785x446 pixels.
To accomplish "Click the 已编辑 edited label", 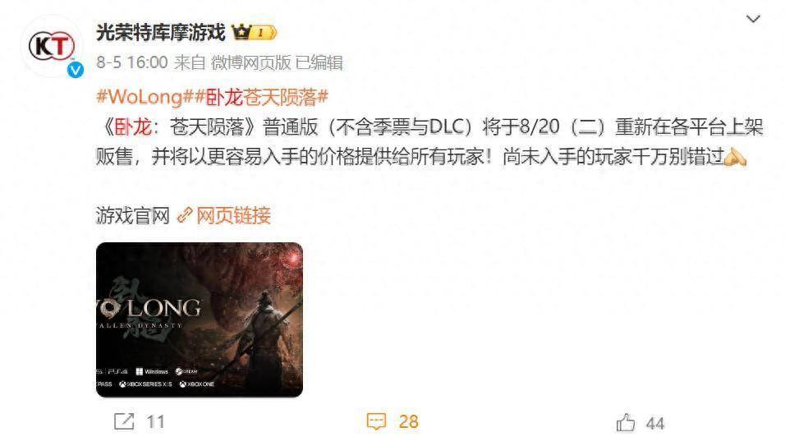I will pos(319,62).
